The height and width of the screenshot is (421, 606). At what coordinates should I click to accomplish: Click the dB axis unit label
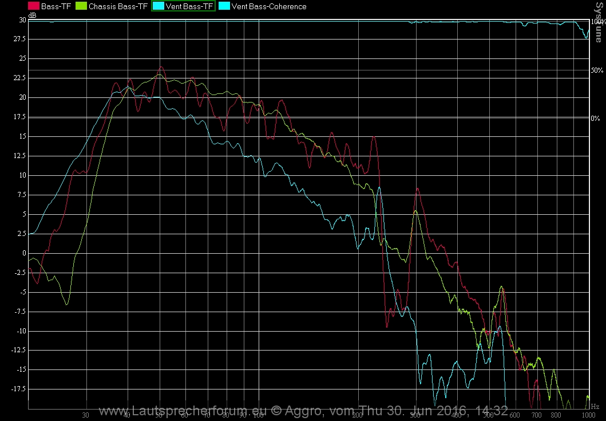pos(33,15)
